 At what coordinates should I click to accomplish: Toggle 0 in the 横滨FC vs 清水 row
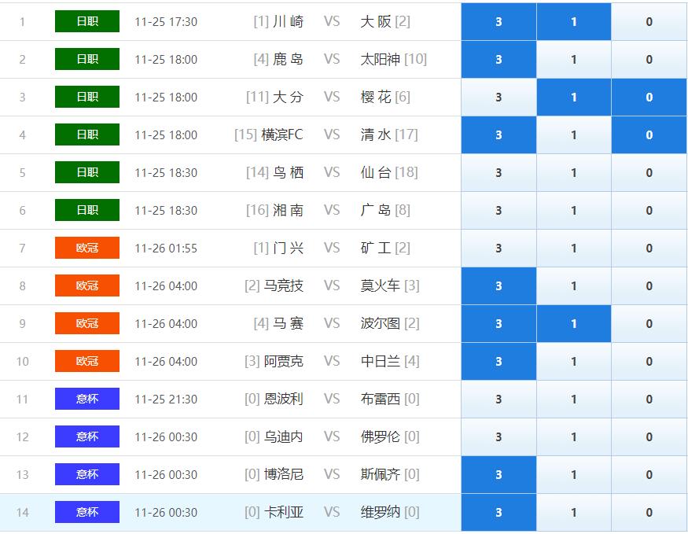click(649, 135)
